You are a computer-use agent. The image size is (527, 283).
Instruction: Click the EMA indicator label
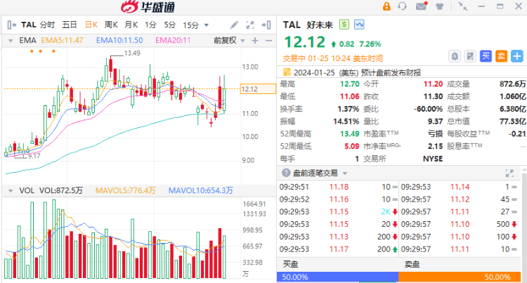click(27, 41)
